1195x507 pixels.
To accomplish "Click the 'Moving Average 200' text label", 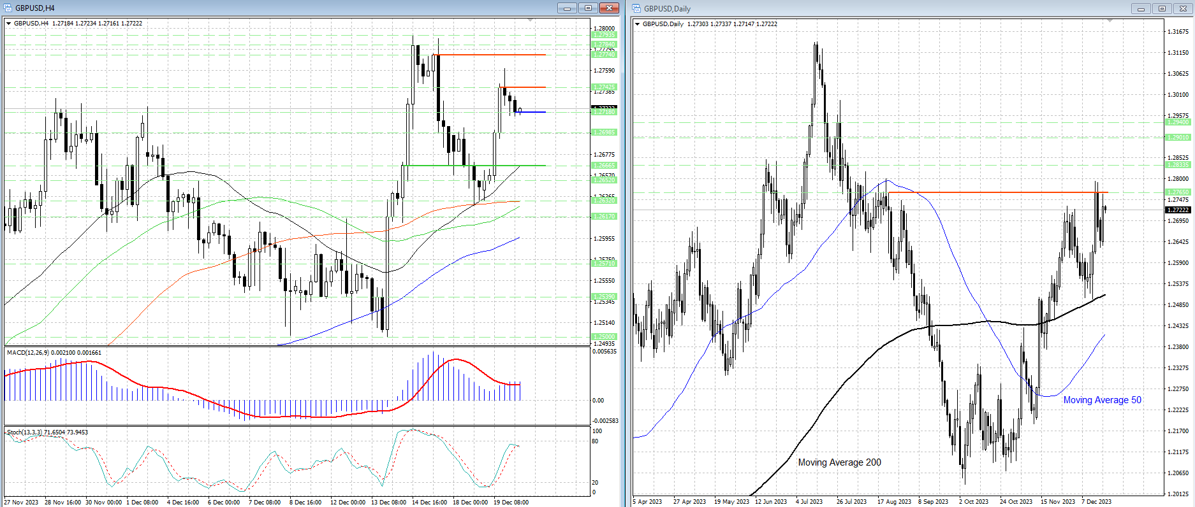I will [x=839, y=462].
